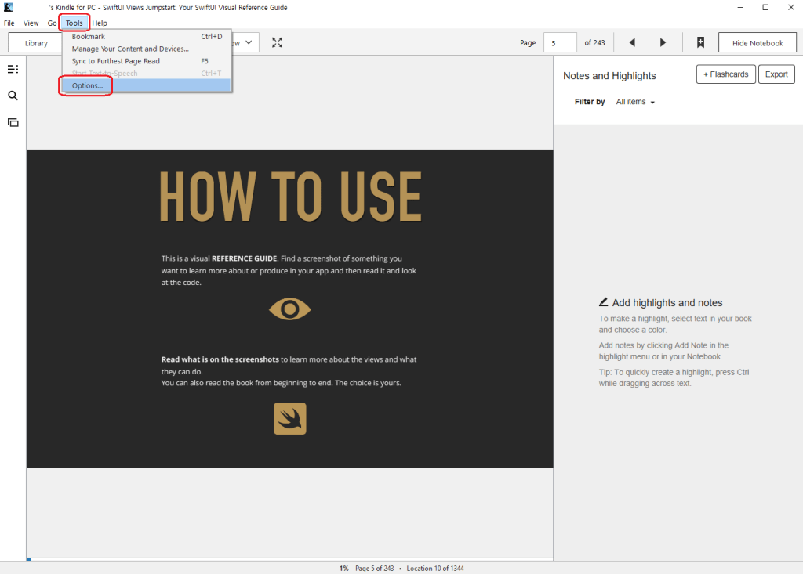
Task: Expand the Filter by All items dropdown
Action: click(x=635, y=102)
